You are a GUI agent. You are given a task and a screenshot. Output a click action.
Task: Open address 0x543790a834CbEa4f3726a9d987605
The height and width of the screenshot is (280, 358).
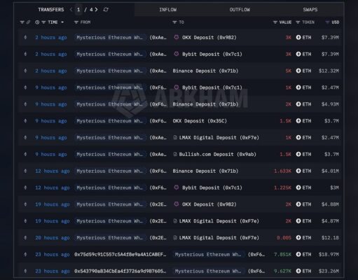121,271
